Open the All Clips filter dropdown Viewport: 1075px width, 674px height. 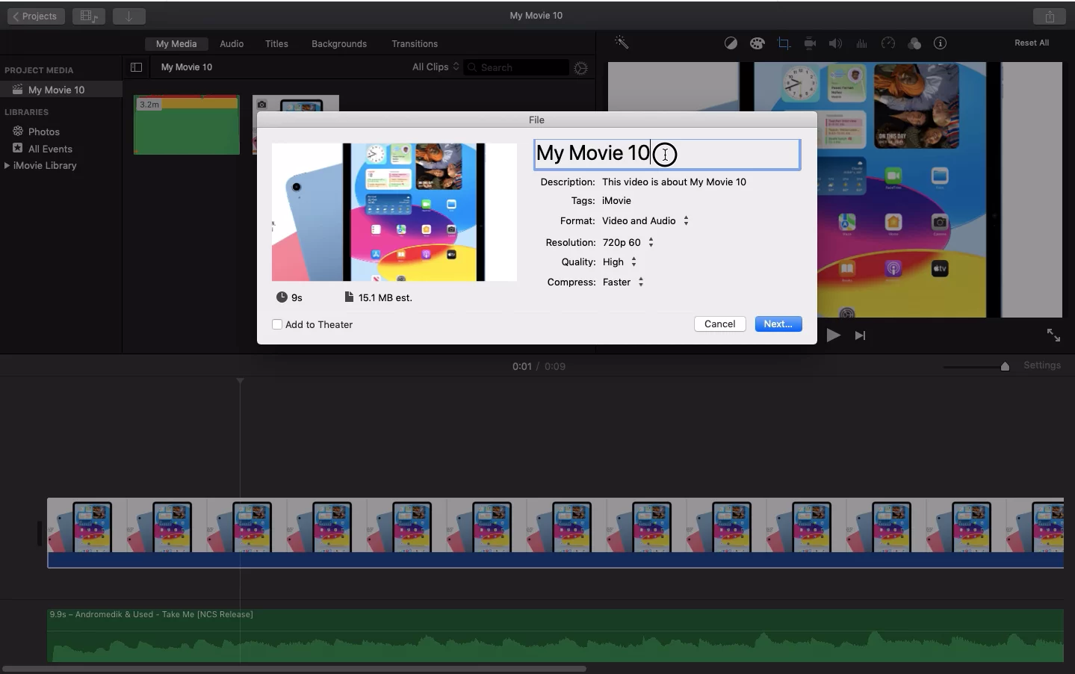pos(436,67)
